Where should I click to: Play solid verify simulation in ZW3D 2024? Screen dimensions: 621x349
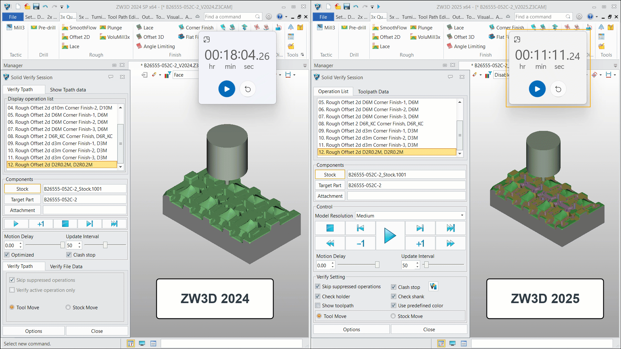coord(16,224)
